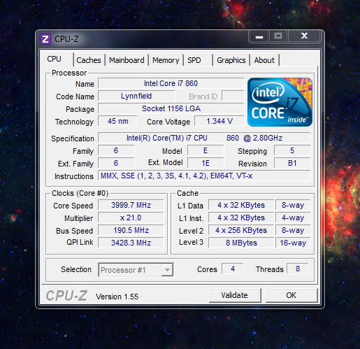The width and height of the screenshot is (360, 349).
Task: Click the L1 Data 8-way value
Action: click(293, 205)
